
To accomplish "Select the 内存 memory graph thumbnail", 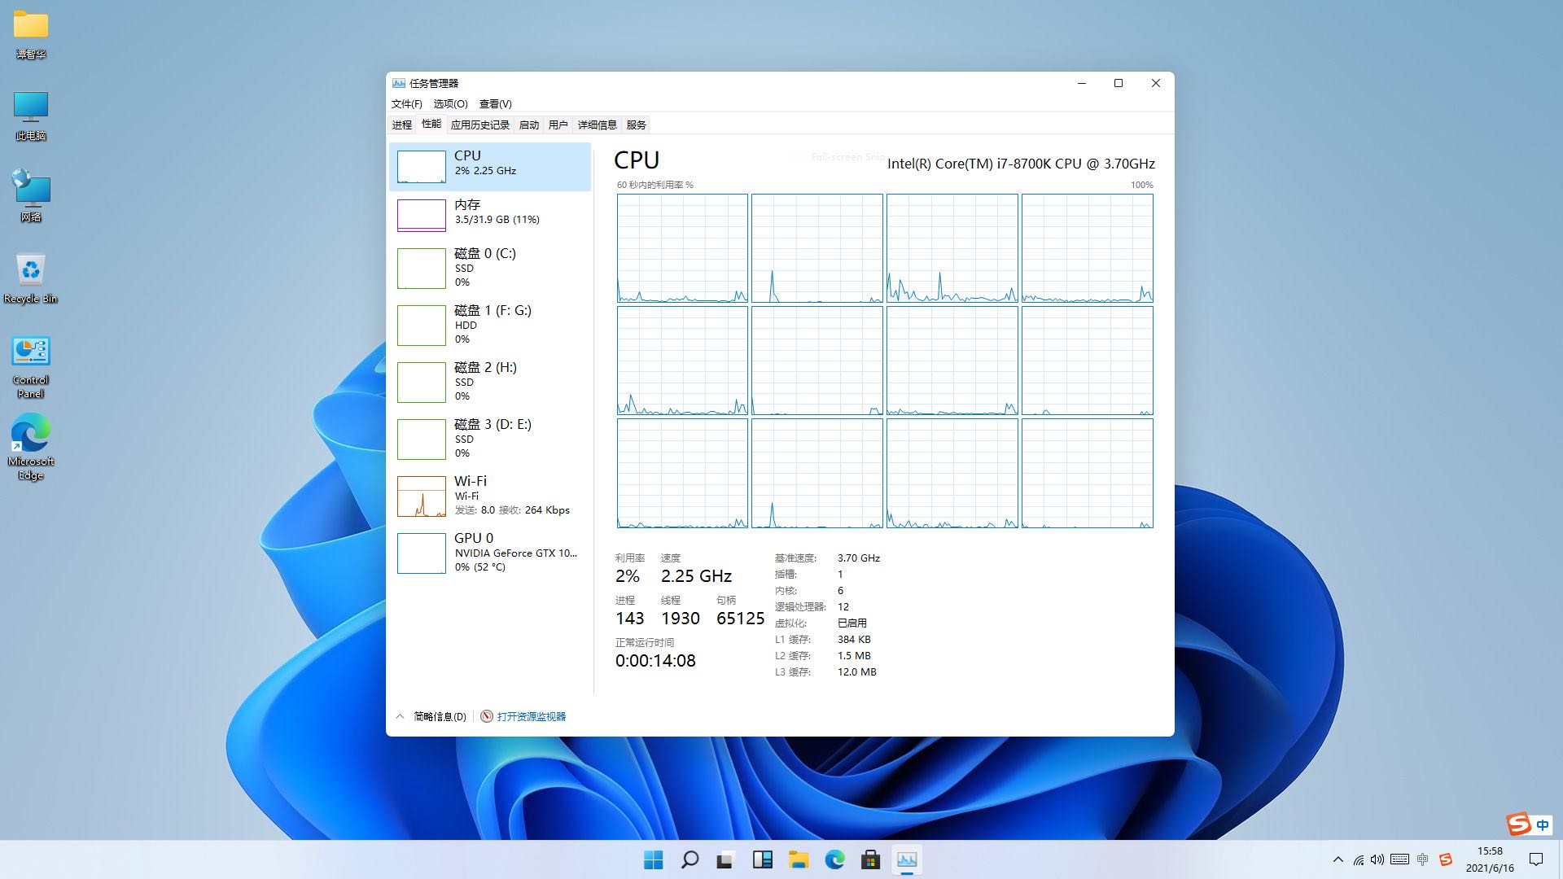I will 421,215.
